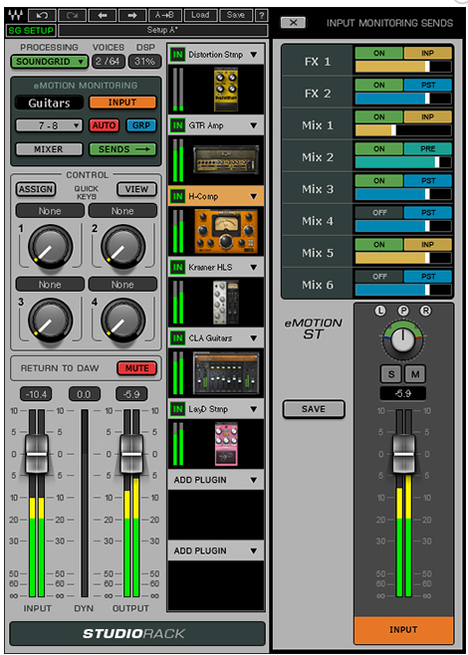Toggle return to DAW MUTE button
This screenshot has width=468, height=655.
click(137, 368)
